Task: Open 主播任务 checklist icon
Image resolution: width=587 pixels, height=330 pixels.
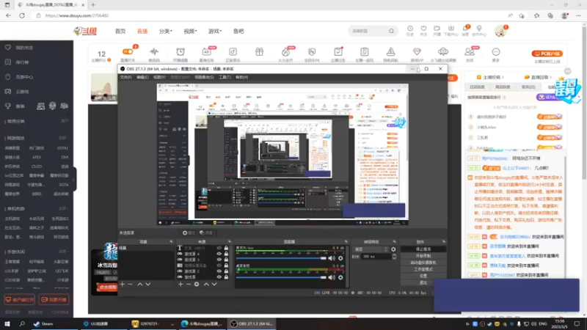Action: pyautogui.click(x=338, y=51)
